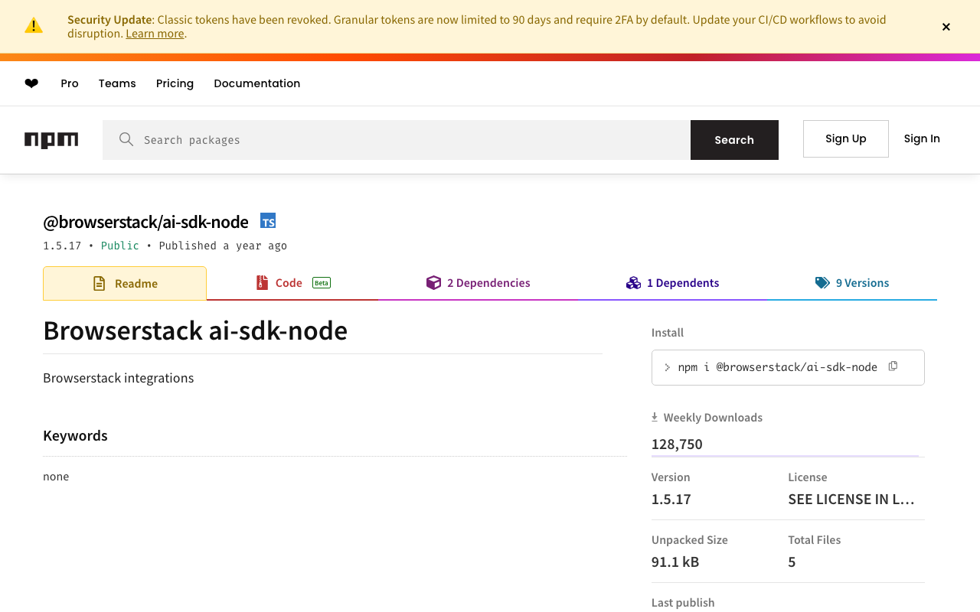
Task: Open the Readme tab
Action: click(125, 283)
